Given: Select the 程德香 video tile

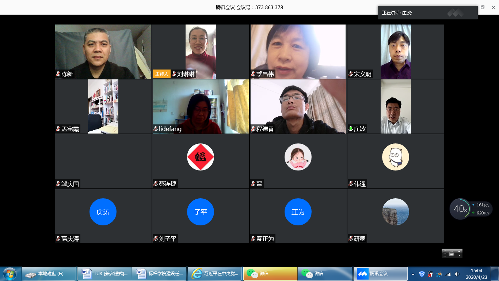Looking at the screenshot, I should pyautogui.click(x=298, y=106).
